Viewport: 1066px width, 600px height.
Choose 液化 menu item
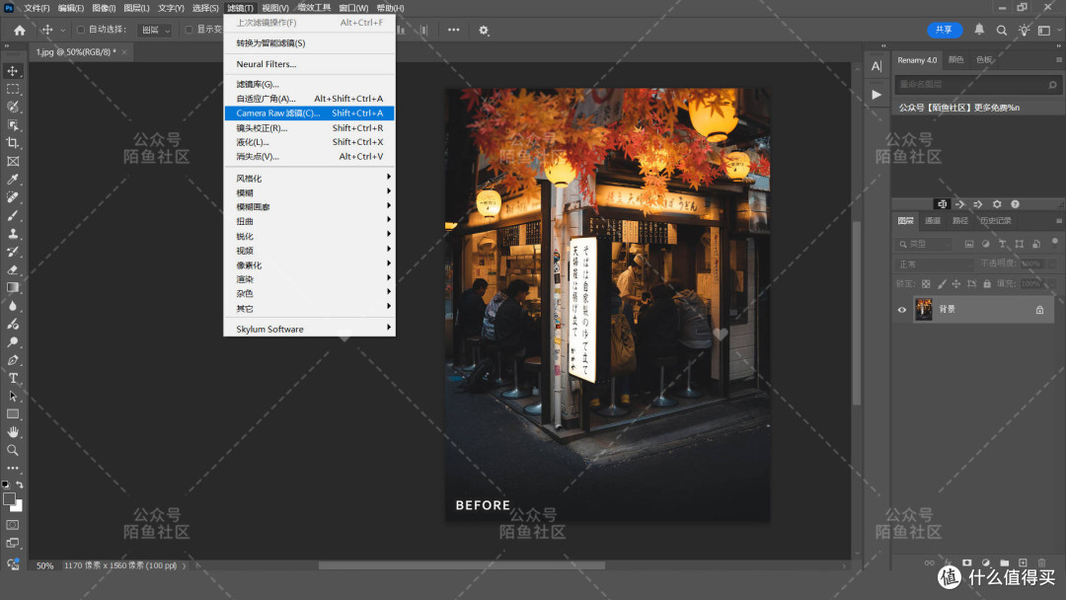point(309,142)
